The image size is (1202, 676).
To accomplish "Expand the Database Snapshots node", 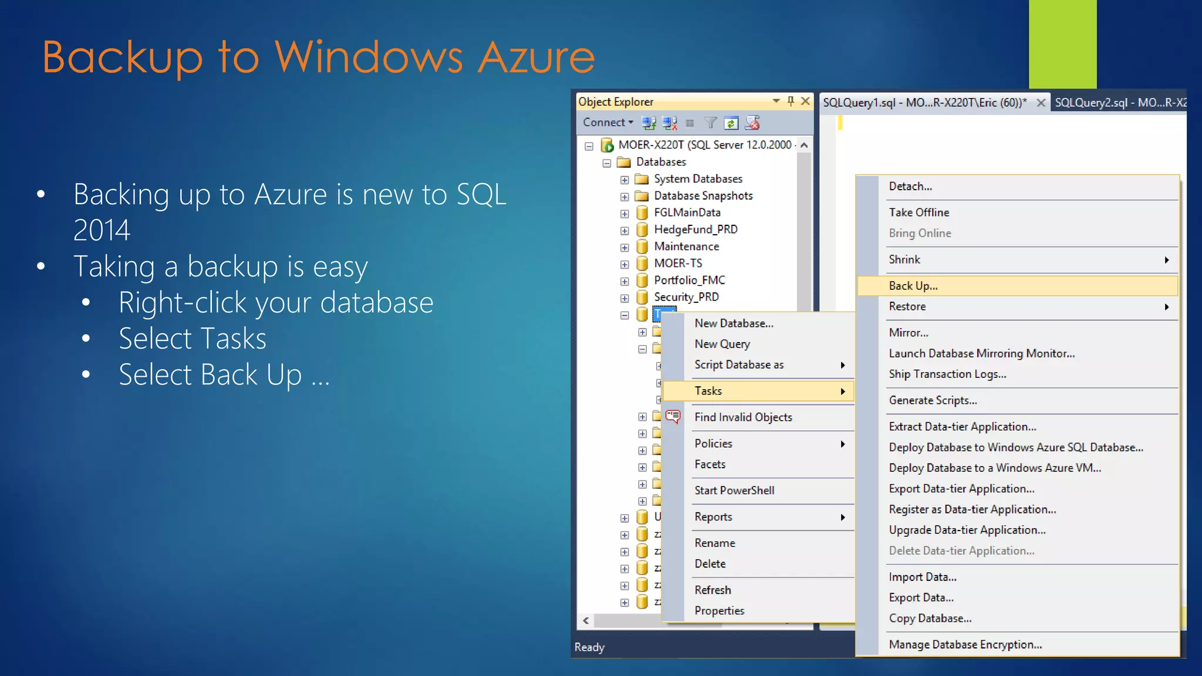I will click(x=624, y=197).
